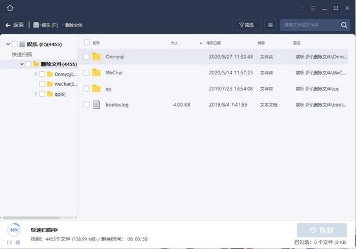Go to the Home screen icon

pyautogui.click(x=10, y=8)
